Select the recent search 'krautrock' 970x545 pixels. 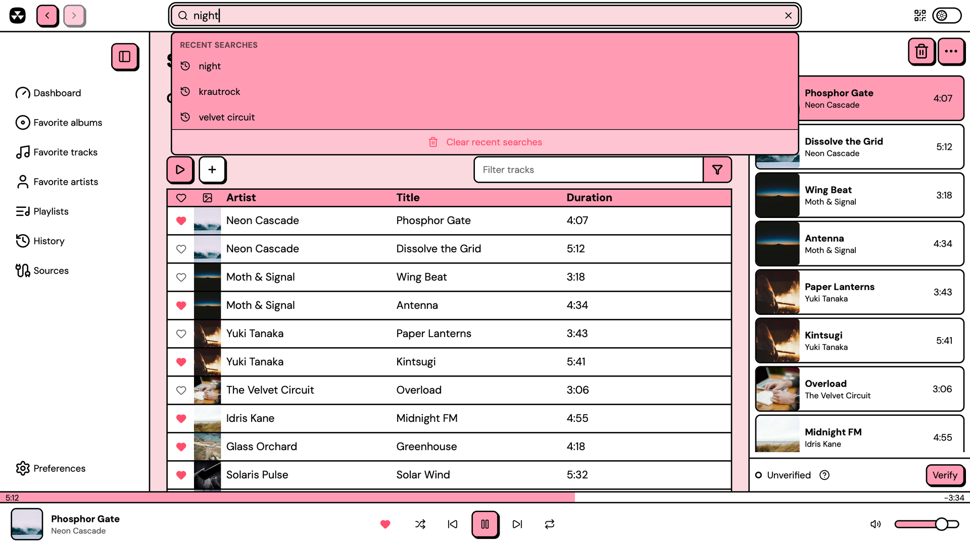click(x=484, y=92)
